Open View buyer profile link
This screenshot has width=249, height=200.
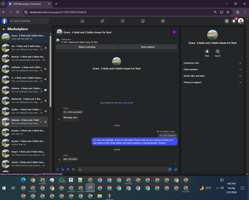pyautogui.click(x=125, y=103)
